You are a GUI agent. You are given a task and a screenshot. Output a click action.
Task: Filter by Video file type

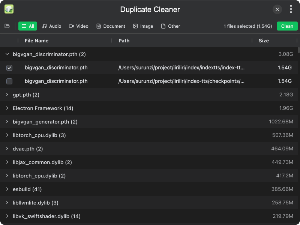pos(78,26)
